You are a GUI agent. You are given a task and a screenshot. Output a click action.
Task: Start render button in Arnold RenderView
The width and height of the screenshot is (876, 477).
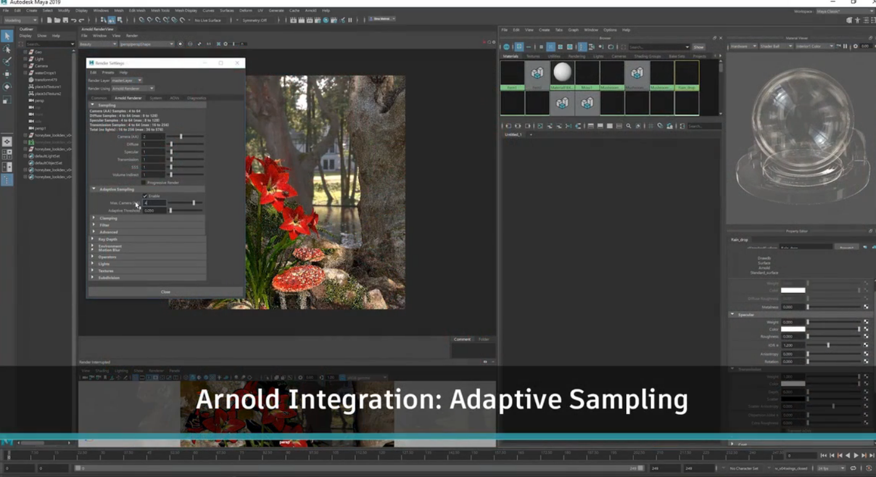pyautogui.click(x=180, y=44)
